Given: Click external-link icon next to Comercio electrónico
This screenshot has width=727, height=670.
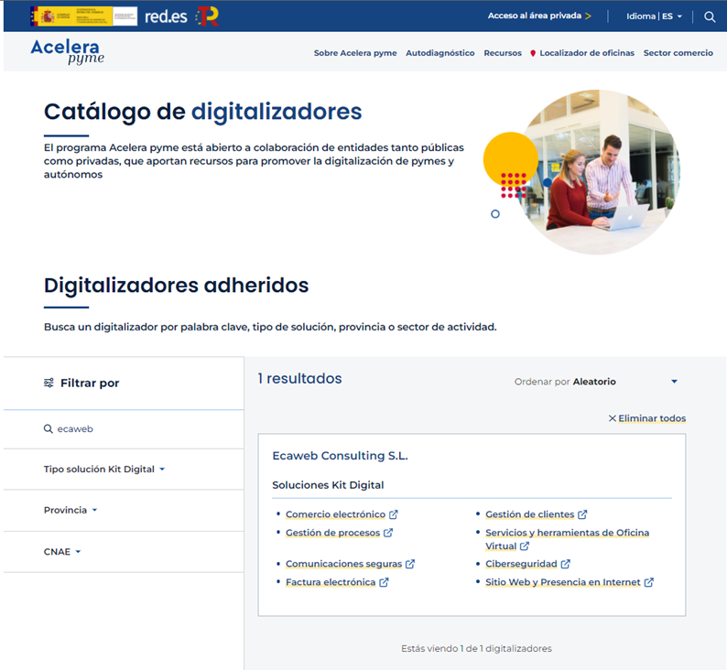Looking at the screenshot, I should tap(393, 514).
